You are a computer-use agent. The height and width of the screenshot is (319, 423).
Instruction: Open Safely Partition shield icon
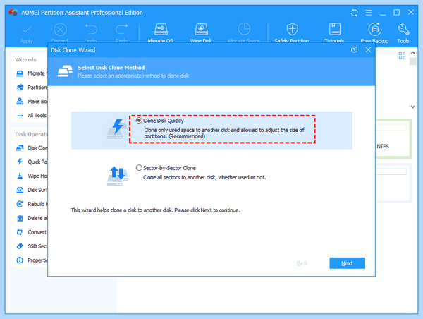coord(292,29)
